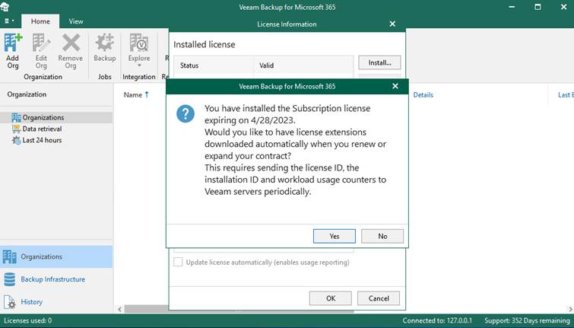The image size is (574, 328).
Task: Click 'Connected to: 127.0.0.1' status text
Action: pos(437,320)
